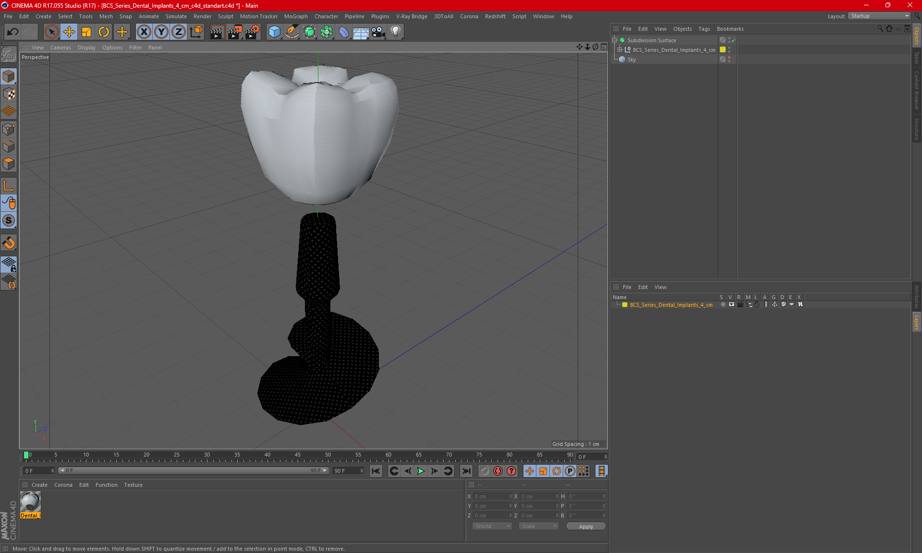Click the Make Editable icon
Image resolution: width=922 pixels, height=553 pixels.
click(x=9, y=55)
